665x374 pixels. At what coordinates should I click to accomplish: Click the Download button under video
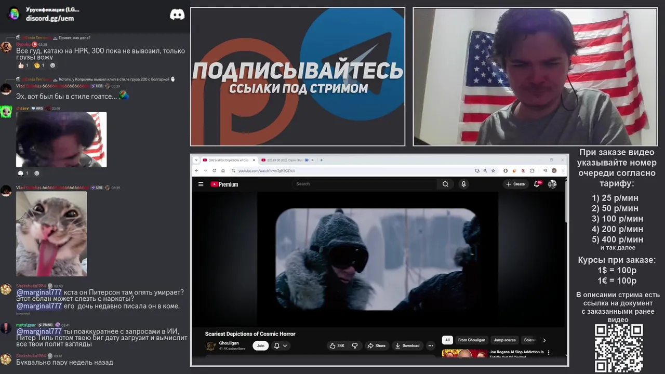pyautogui.click(x=407, y=345)
